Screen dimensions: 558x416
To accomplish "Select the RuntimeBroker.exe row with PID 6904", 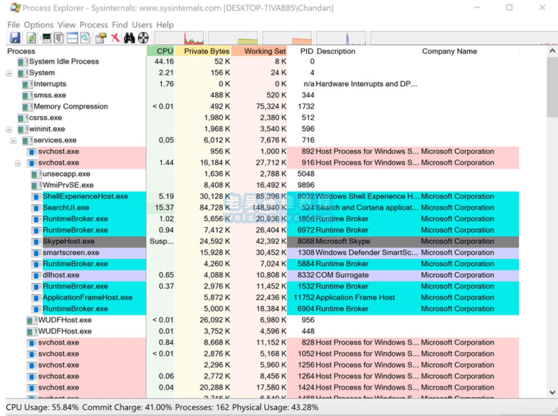I will coord(262,309).
